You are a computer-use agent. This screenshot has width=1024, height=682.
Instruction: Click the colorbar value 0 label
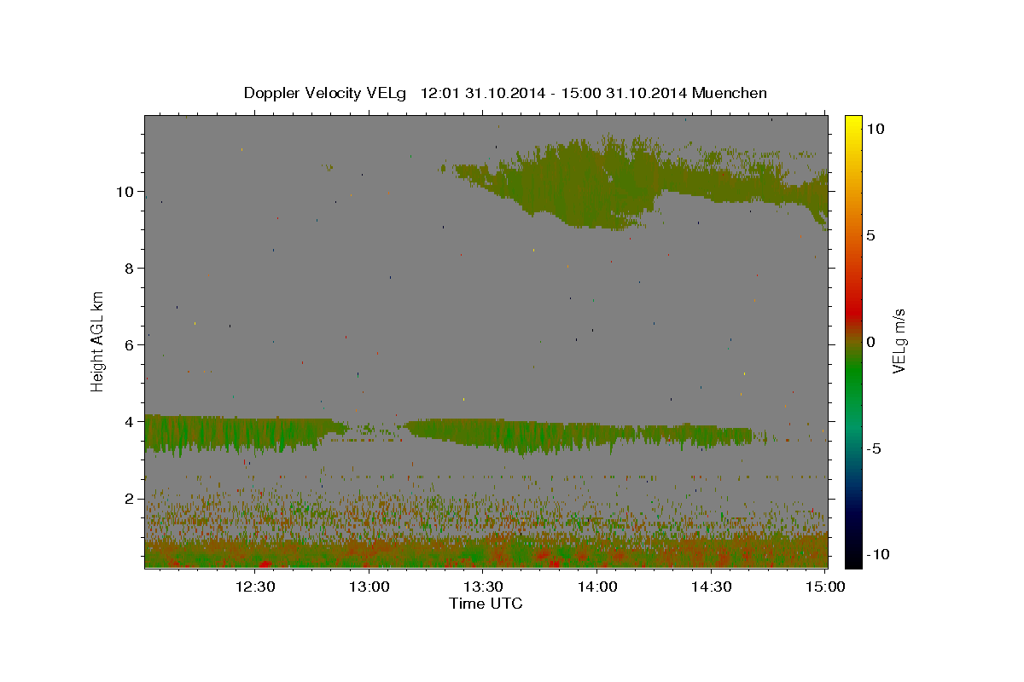pyautogui.click(x=870, y=342)
